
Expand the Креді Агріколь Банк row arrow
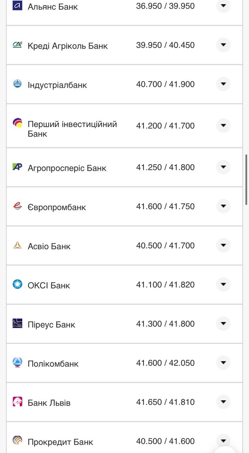(x=223, y=45)
